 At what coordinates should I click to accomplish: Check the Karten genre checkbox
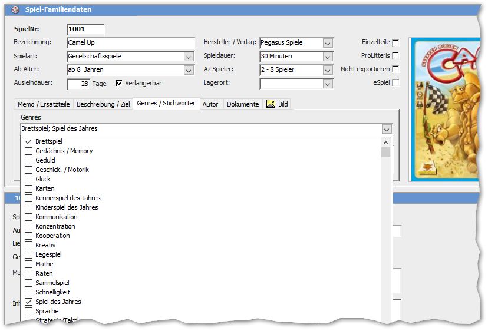[29, 188]
